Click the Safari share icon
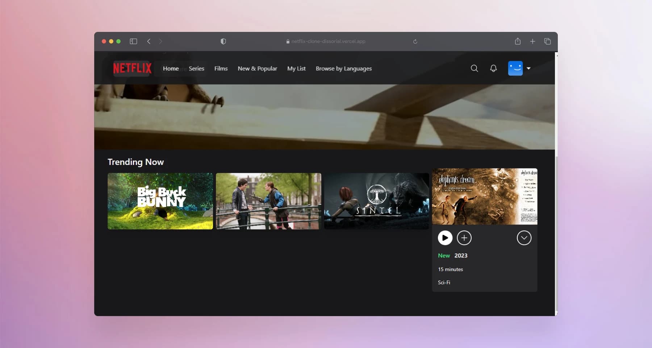This screenshot has width=652, height=348. [x=518, y=41]
